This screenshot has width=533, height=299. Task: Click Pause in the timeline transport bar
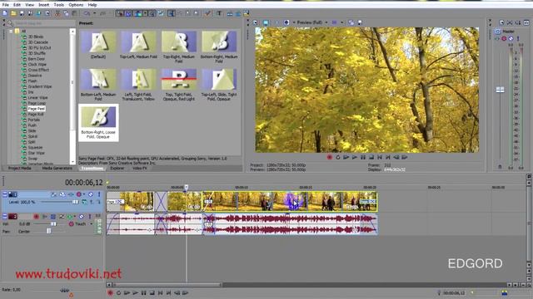click(144, 292)
